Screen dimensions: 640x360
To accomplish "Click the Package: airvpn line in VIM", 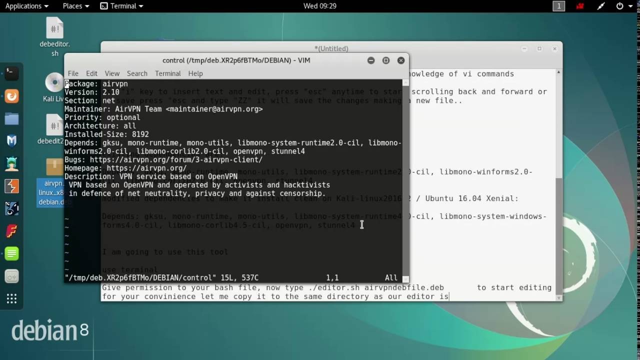I will [96, 84].
